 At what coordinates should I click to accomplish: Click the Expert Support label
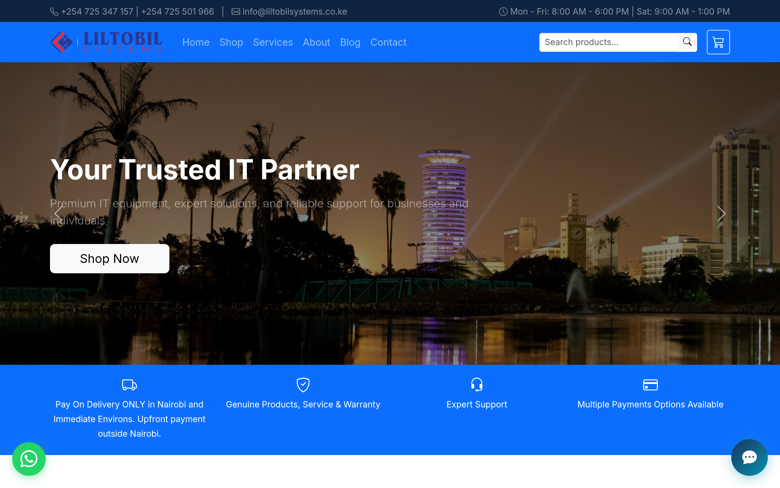(477, 404)
